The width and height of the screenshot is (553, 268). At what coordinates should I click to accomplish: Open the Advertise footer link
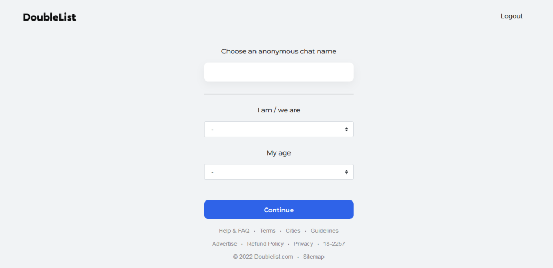[225, 244]
